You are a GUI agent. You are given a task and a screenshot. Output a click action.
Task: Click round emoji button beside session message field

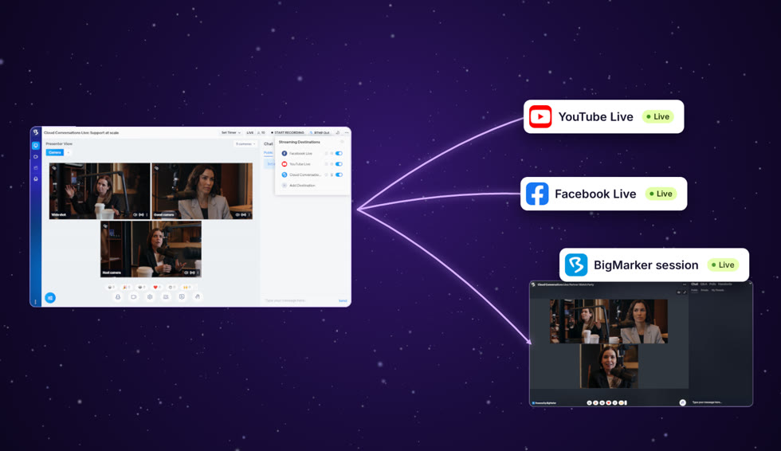point(683,402)
